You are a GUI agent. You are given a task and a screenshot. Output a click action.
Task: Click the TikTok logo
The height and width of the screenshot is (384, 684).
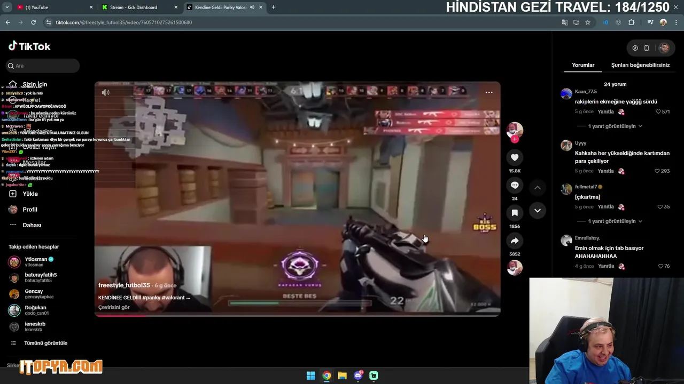click(x=29, y=46)
